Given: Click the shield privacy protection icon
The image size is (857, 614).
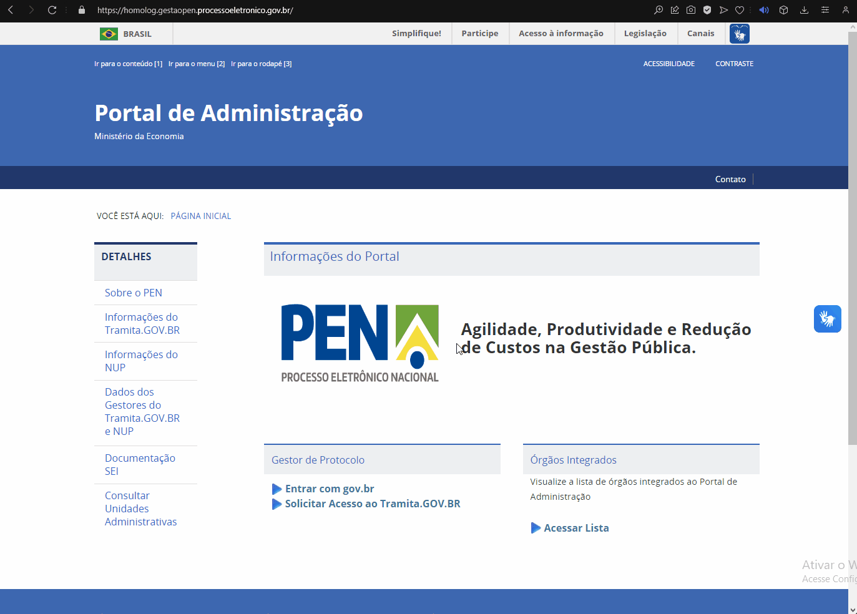Looking at the screenshot, I should [707, 10].
